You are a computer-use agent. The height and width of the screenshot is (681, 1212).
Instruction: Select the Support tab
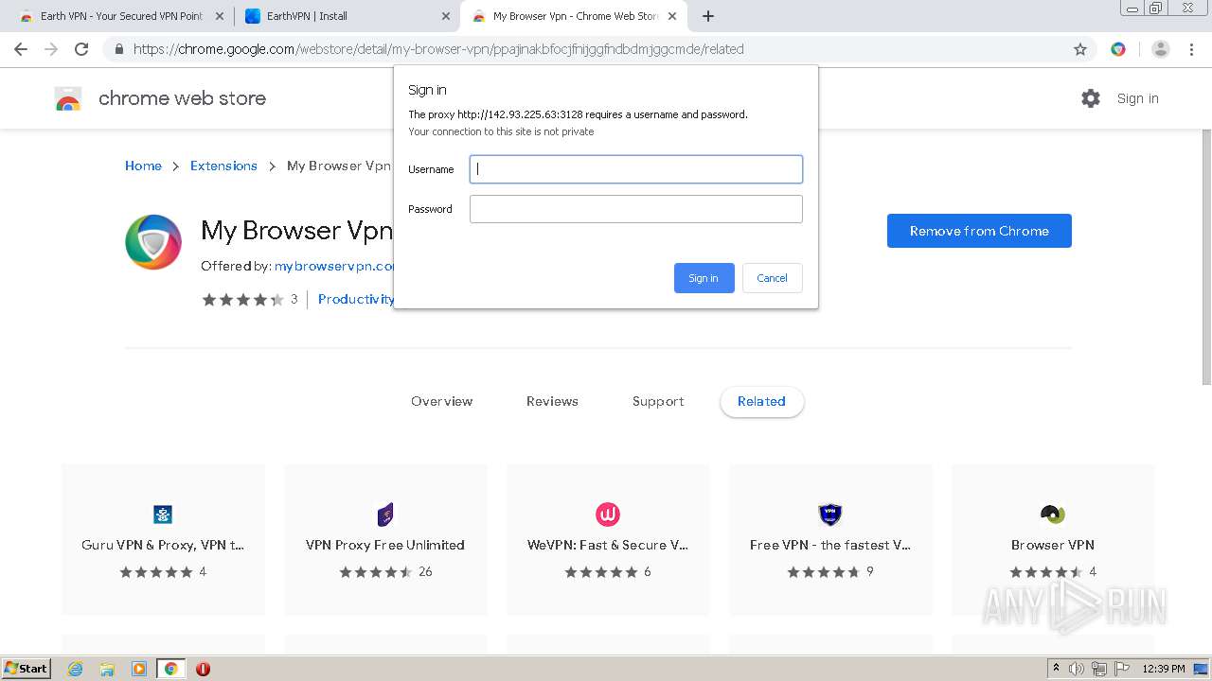tap(658, 401)
